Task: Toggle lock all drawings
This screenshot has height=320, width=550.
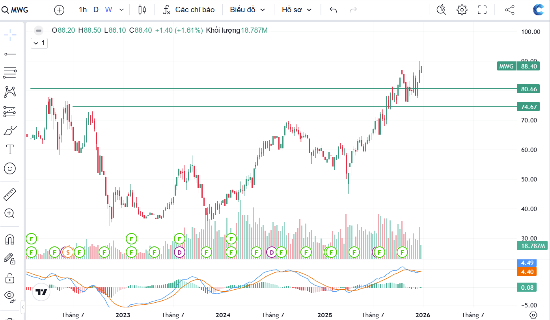Action: pos(10,277)
